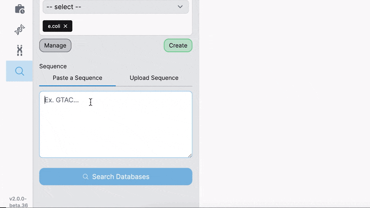Expand the dropdown using the chevron arrow
Viewport: 370px width, 208px height.
pos(180,7)
